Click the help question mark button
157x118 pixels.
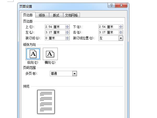point(112,6)
